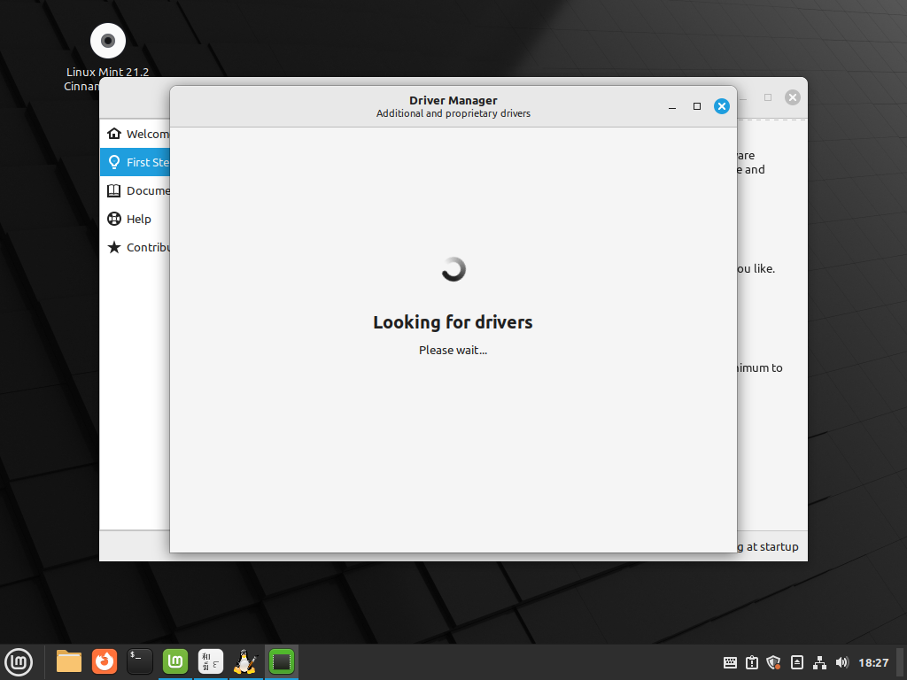The width and height of the screenshot is (907, 680).
Task: Open the terminal from the taskbar
Action: [139, 661]
